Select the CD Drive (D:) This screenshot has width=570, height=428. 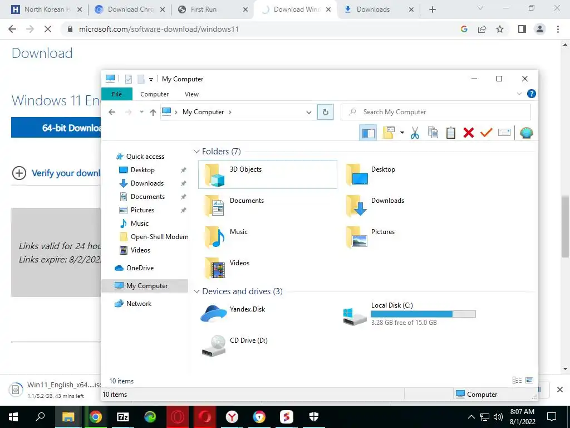268,346
